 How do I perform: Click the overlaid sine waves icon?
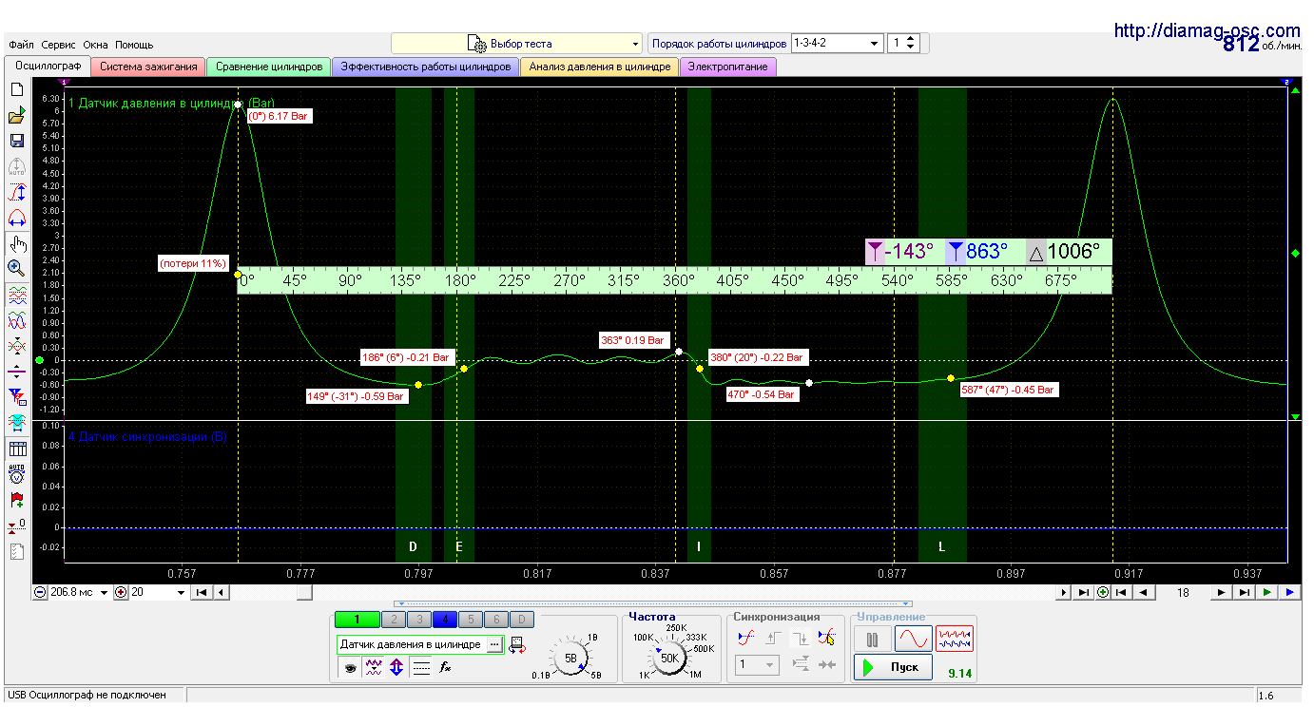[x=16, y=320]
